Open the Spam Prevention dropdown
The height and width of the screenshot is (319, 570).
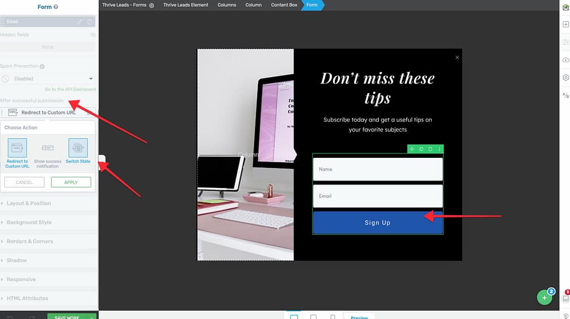[48, 79]
